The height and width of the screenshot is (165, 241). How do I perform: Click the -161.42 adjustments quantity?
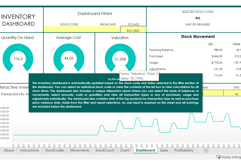[218, 69]
